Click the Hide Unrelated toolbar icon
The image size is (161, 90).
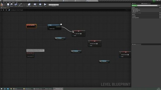tap(20, 5)
